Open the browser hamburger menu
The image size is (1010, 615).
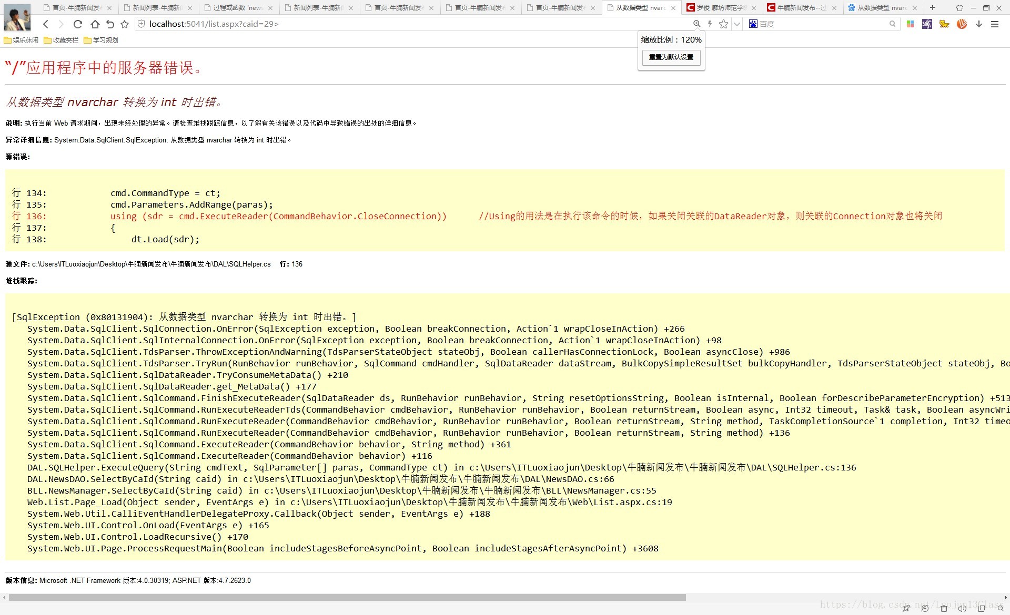pyautogui.click(x=995, y=24)
